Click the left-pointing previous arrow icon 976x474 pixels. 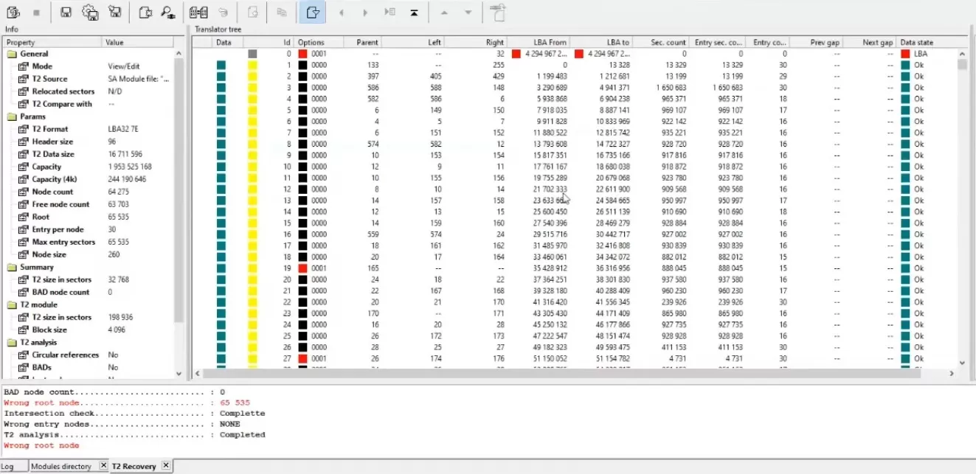[x=341, y=13]
